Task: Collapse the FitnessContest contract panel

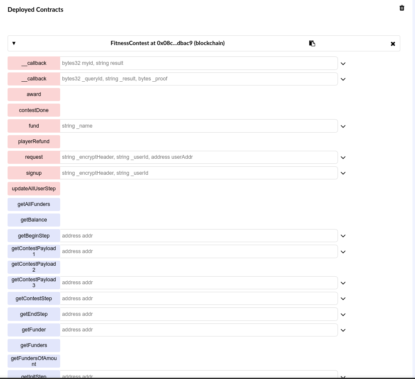Action: 14,43
